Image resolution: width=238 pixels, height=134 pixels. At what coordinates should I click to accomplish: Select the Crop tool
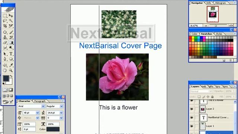(x=5, y=26)
